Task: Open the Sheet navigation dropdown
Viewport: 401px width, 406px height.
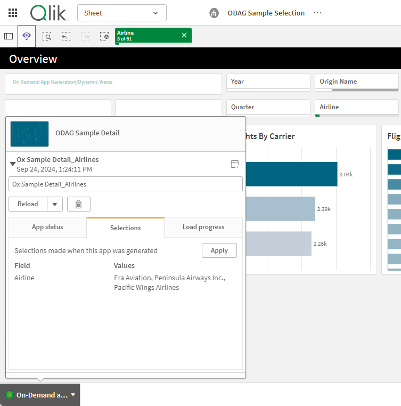Action: 121,13
